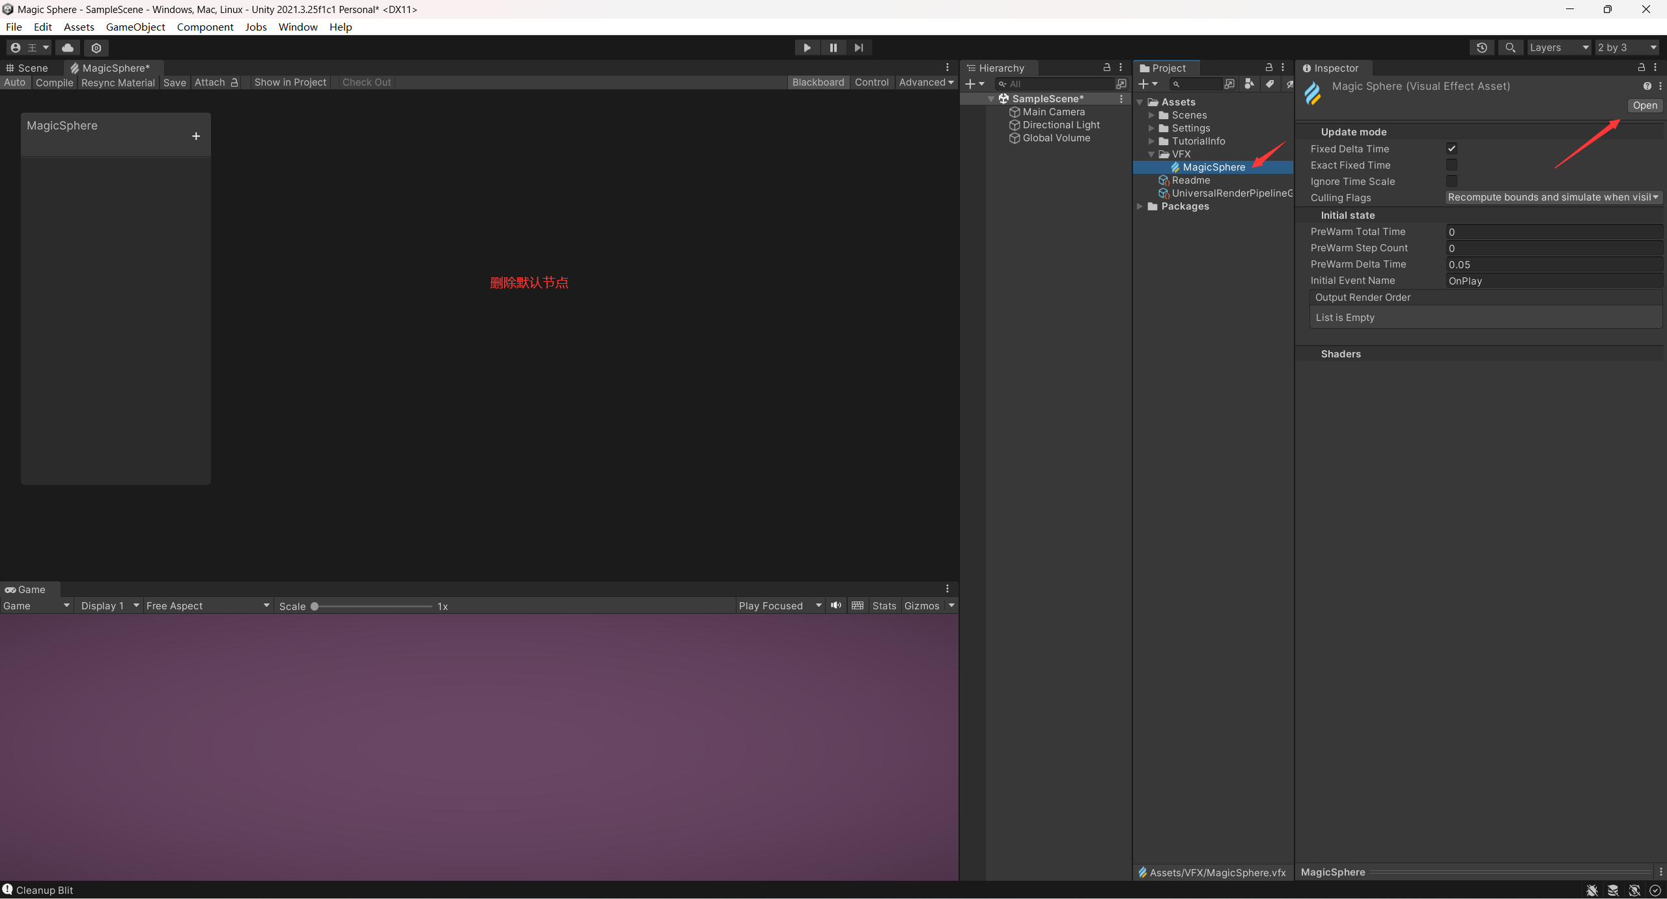Screen dimensions: 1667x899
Task: Mute game audio speaker icon
Action: (836, 605)
